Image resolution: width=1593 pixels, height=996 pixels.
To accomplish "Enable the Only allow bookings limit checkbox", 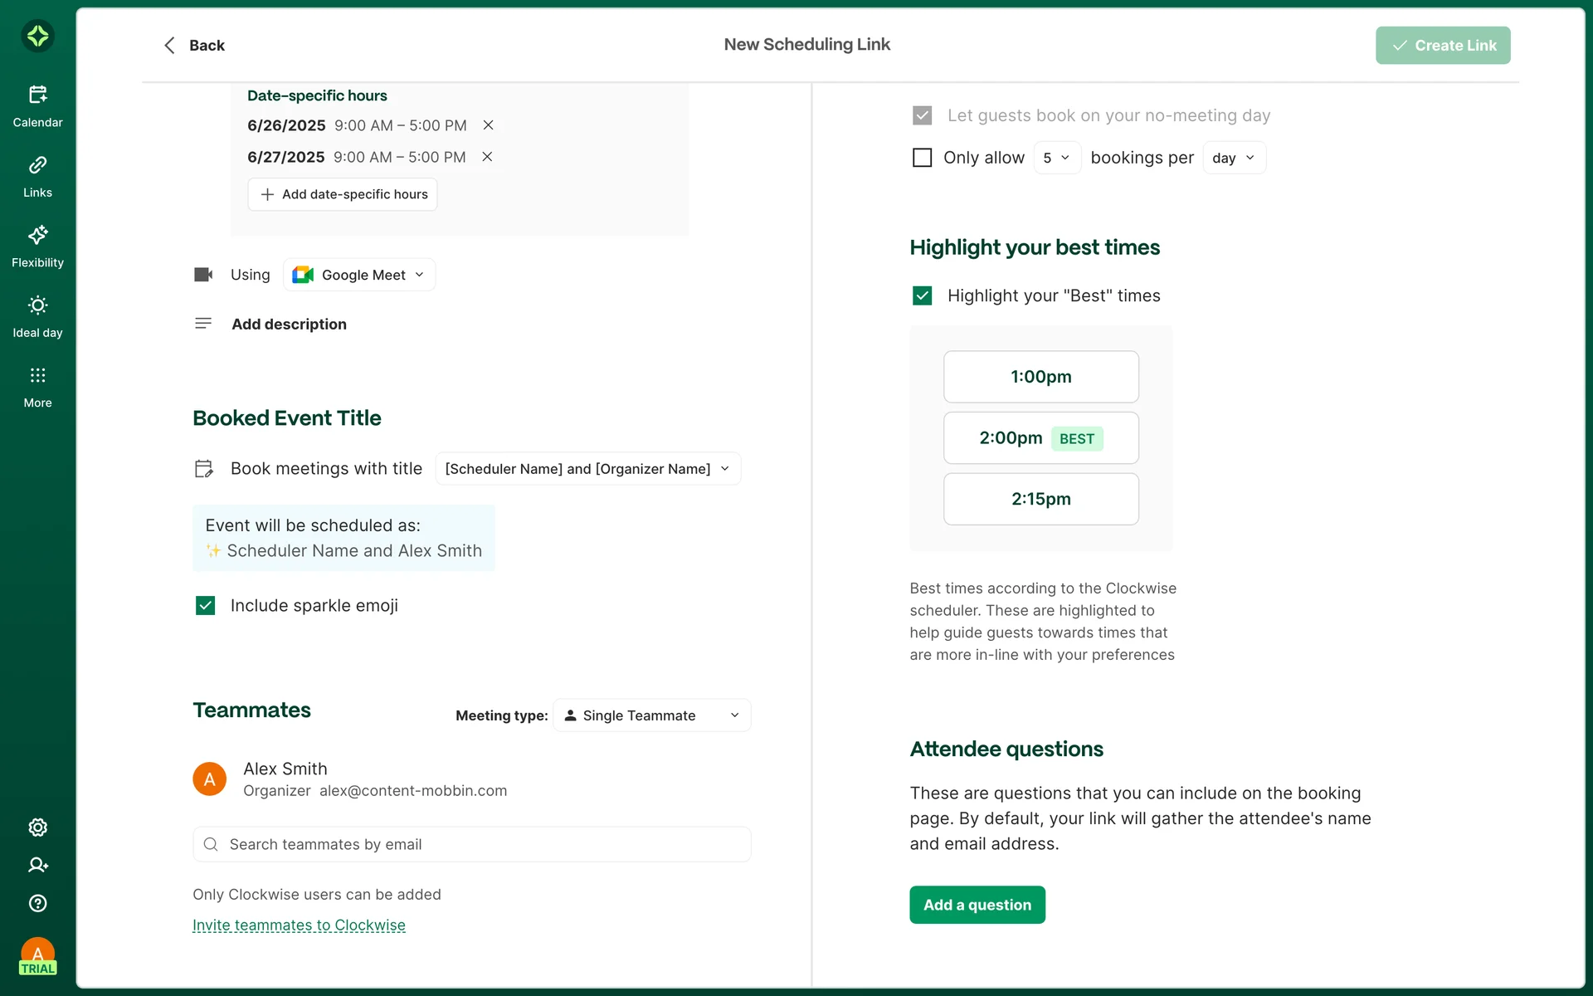I will [922, 158].
